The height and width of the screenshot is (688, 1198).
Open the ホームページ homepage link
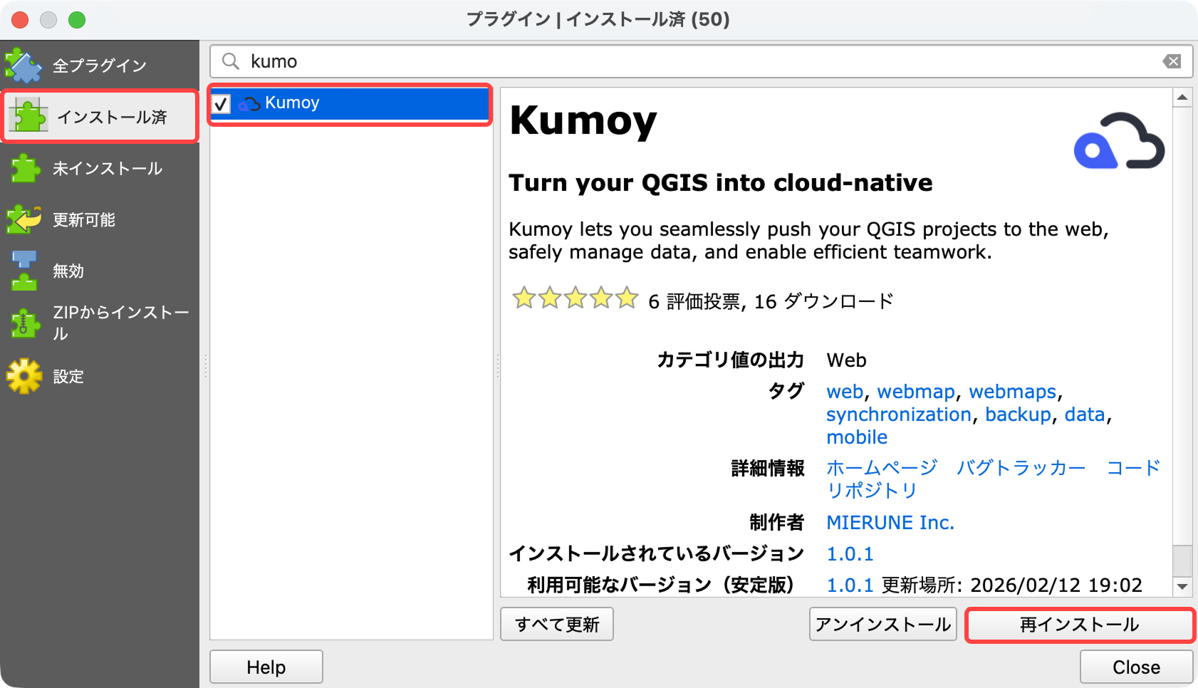click(x=881, y=467)
